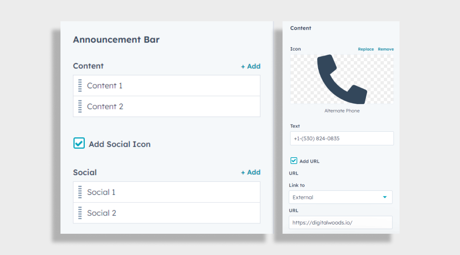Toggle the Add Social Icon checkbox
This screenshot has height=255, width=460.
[x=79, y=143]
